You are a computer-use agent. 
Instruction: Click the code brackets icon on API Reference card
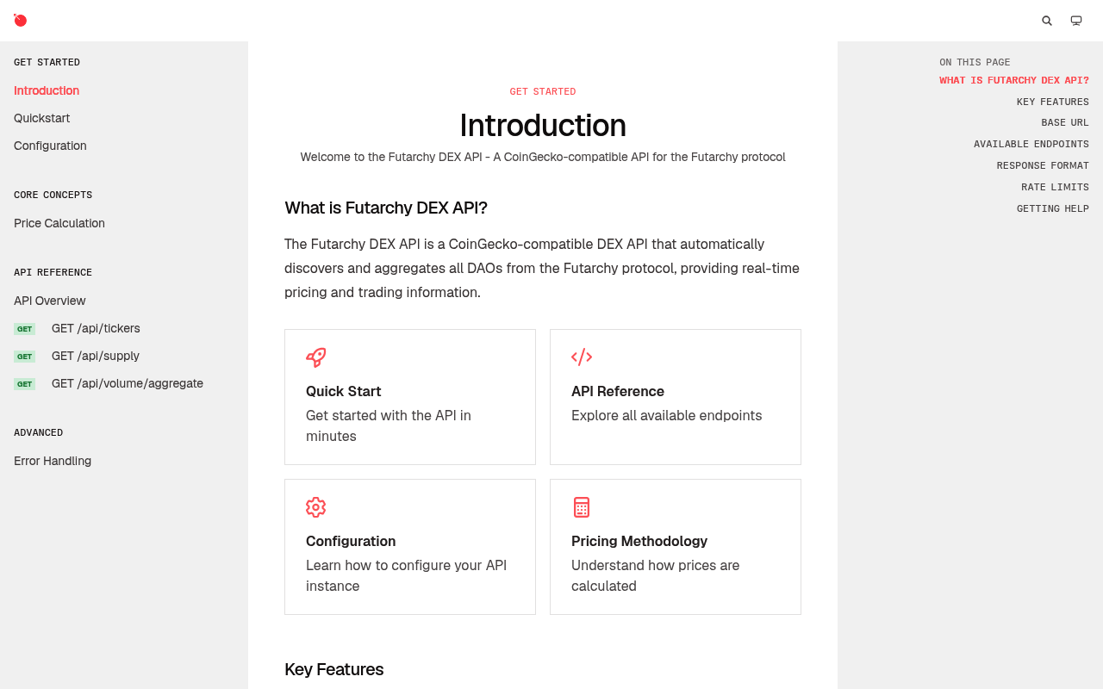click(582, 357)
